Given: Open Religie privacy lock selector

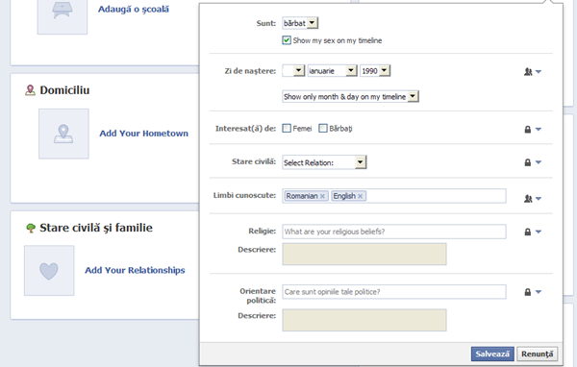Looking at the screenshot, I should 533,232.
